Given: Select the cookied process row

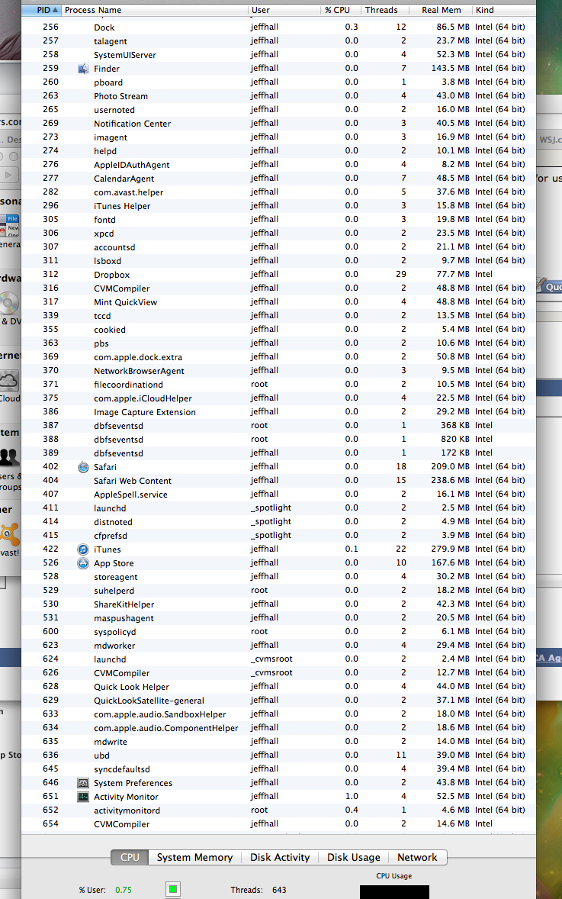Looking at the screenshot, I should coord(278,330).
